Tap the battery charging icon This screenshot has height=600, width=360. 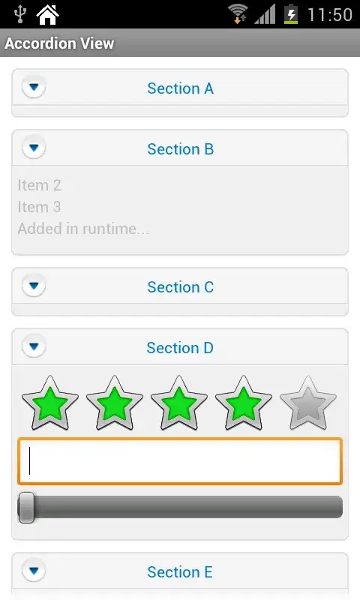[291, 14]
